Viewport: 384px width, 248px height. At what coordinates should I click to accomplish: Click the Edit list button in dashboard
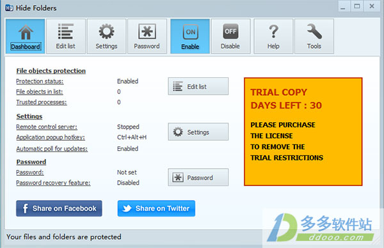[198, 86]
